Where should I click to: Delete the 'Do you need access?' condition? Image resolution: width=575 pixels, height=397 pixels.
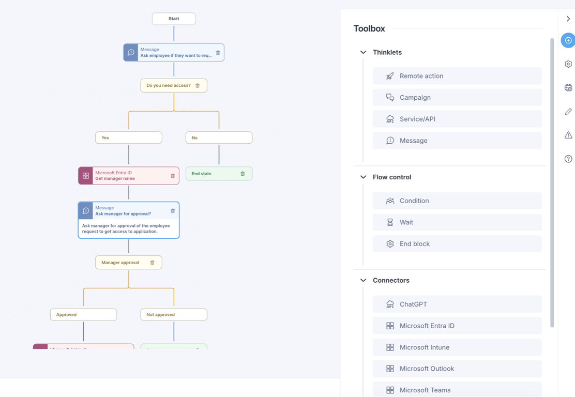198,86
